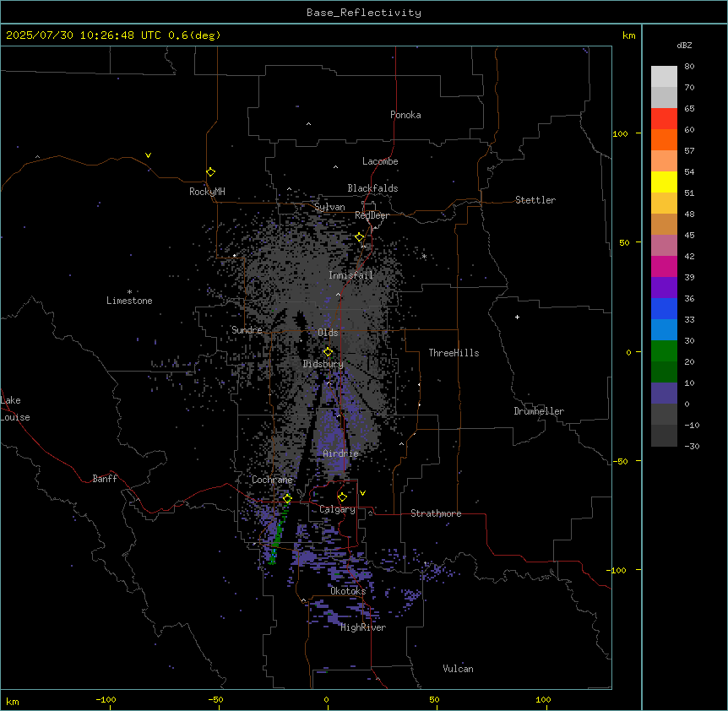Click the yellow diamond marker below RedDeer

360,237
